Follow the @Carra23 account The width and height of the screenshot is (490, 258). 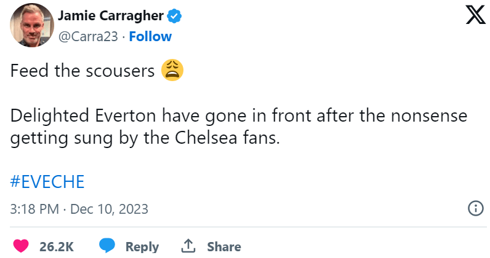151,36
